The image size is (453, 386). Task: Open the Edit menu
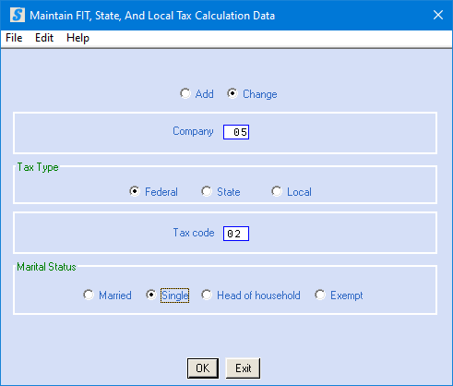44,38
